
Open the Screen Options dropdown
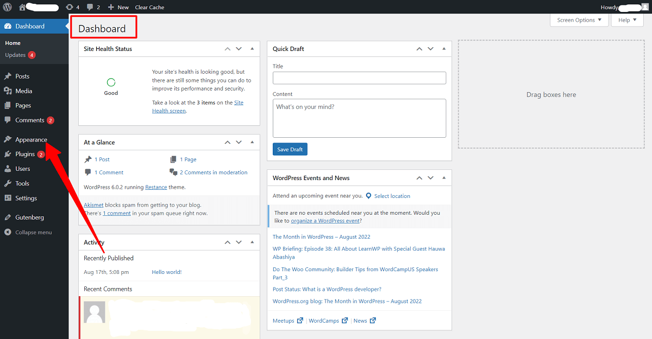[x=579, y=20]
